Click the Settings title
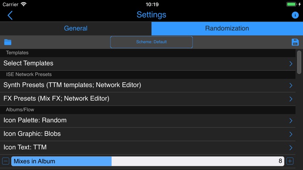303x170 pixels. [151, 15]
